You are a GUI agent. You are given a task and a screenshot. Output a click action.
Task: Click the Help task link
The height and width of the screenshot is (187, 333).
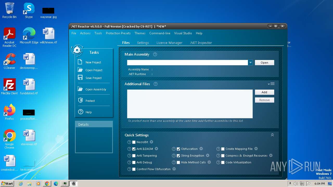coord(89,112)
